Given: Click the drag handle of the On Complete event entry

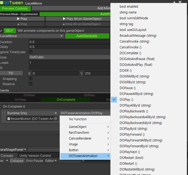Looking at the screenshot, I should (4, 113).
